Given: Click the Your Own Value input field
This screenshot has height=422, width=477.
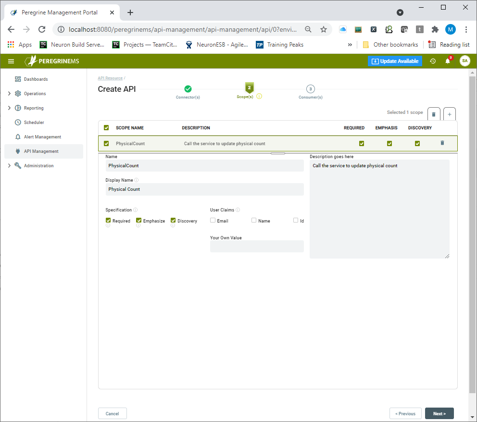Looking at the screenshot, I should coord(257,246).
